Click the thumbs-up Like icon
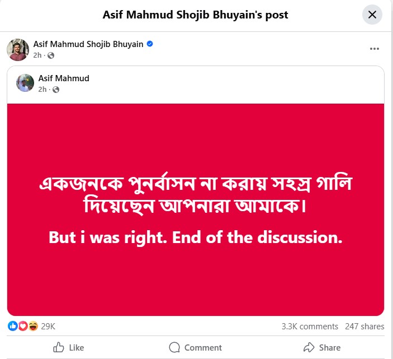Viewport: 393px width, 359px height. coord(59,348)
